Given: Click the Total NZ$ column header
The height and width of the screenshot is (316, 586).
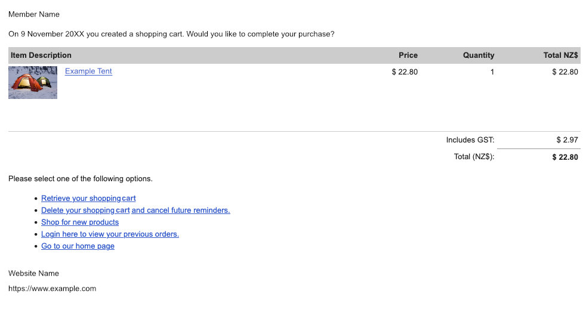Looking at the screenshot, I should [x=560, y=55].
